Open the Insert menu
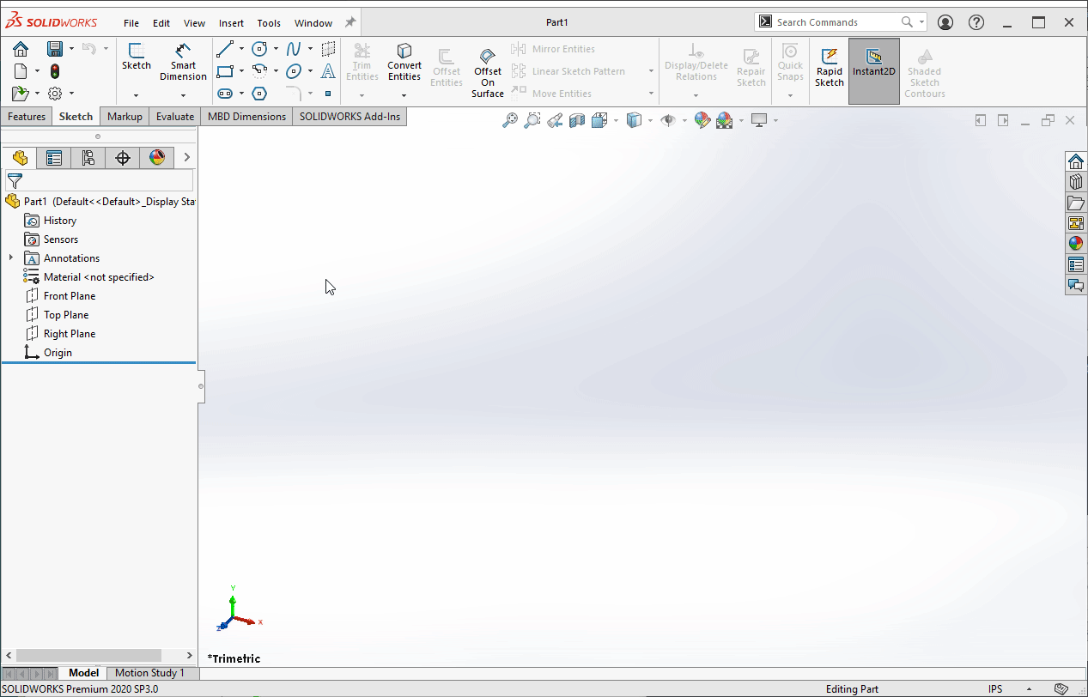 231,23
